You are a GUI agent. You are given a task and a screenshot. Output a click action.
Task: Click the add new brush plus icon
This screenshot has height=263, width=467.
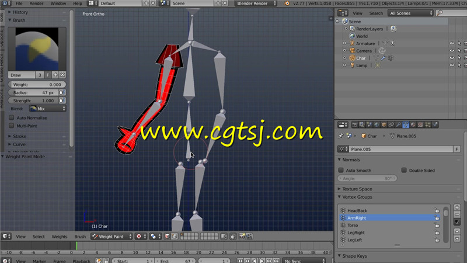(55, 75)
